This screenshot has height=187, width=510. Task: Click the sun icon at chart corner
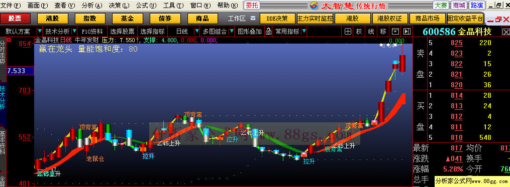click(9, 40)
